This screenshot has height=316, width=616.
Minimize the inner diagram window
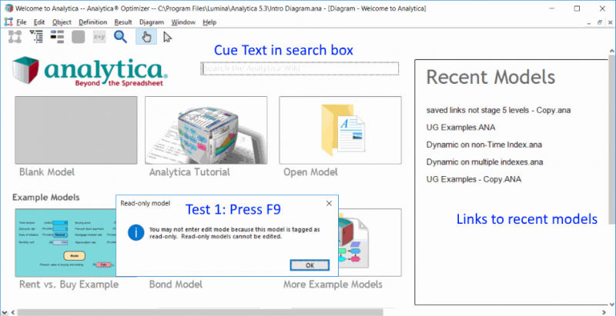pos(588,23)
